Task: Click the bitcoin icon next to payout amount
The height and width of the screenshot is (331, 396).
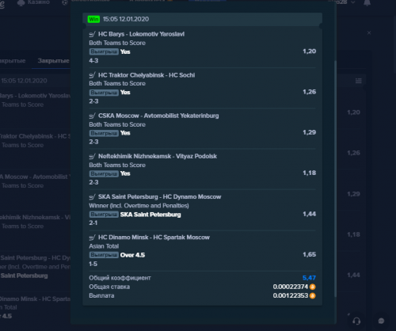Action: [x=312, y=295]
